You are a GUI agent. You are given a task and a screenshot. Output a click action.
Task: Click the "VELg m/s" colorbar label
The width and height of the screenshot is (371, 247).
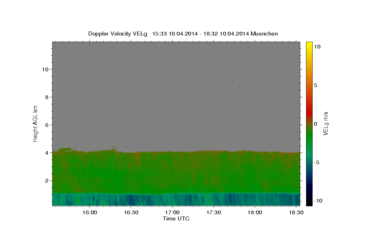[x=326, y=124]
